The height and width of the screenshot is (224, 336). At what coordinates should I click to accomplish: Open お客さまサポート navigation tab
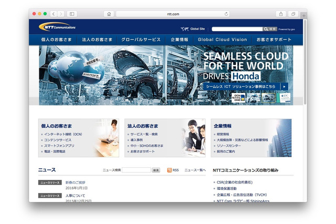(x=274, y=39)
